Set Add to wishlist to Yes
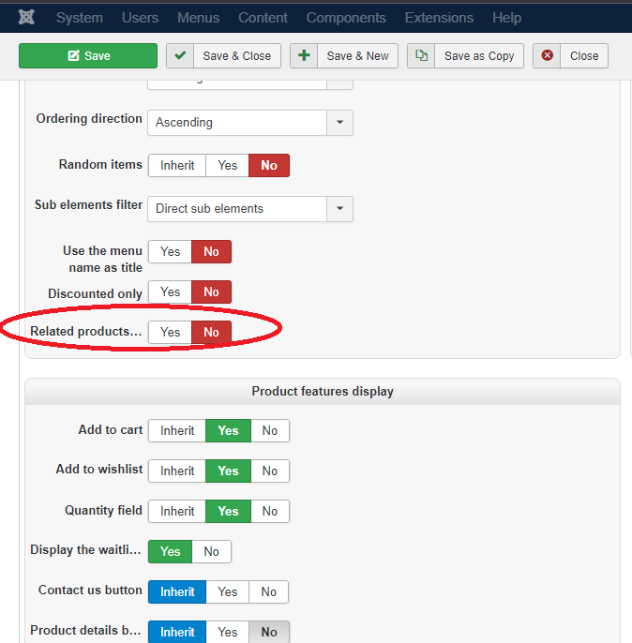 click(x=228, y=471)
